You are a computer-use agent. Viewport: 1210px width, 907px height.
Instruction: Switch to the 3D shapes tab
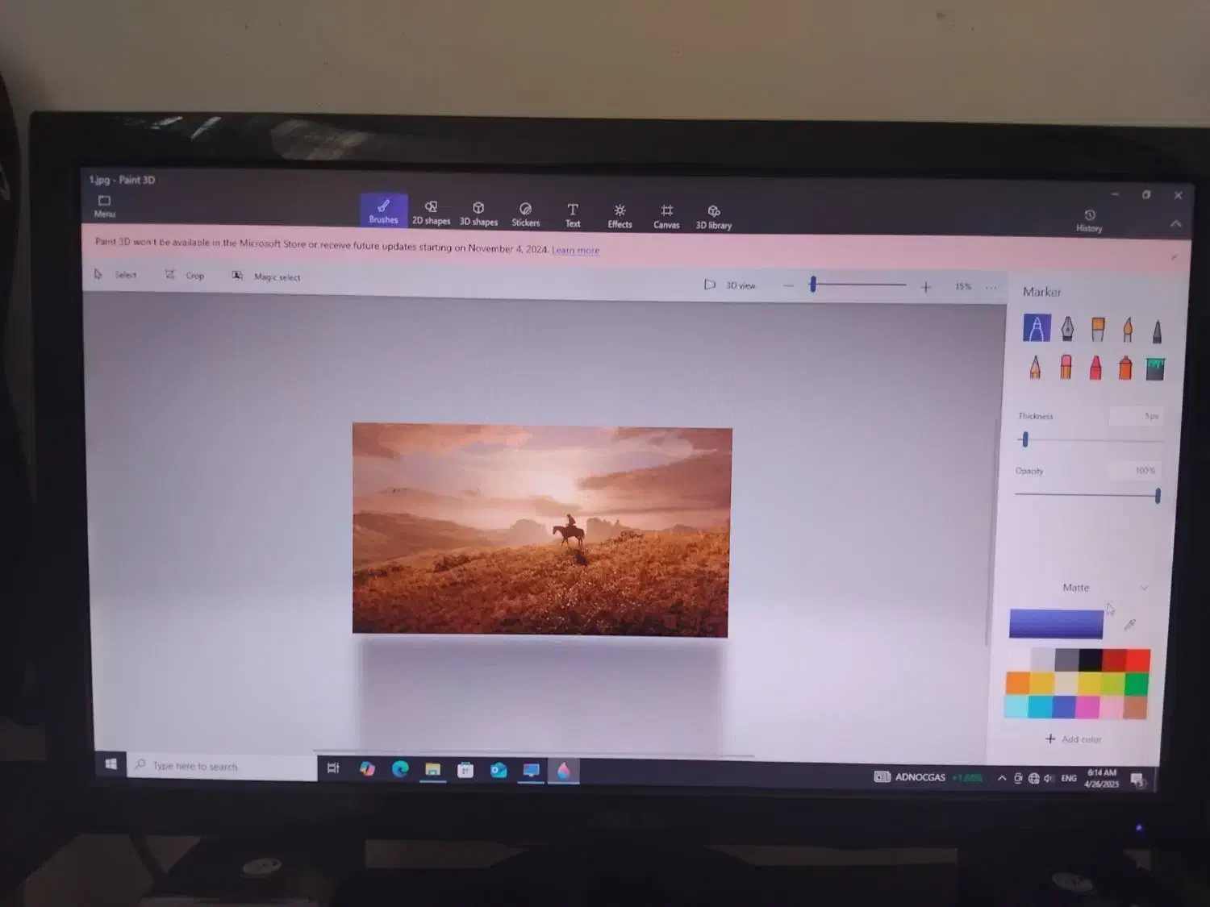pos(478,213)
